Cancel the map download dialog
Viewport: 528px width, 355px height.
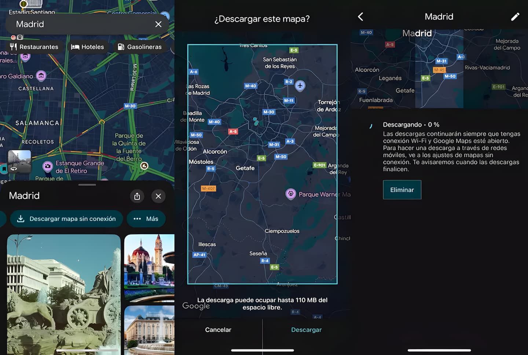pos(218,330)
